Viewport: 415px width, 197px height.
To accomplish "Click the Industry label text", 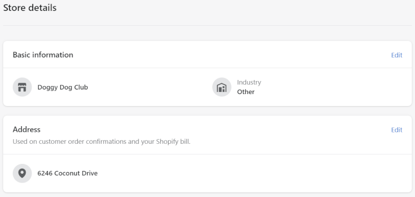I will [249, 82].
